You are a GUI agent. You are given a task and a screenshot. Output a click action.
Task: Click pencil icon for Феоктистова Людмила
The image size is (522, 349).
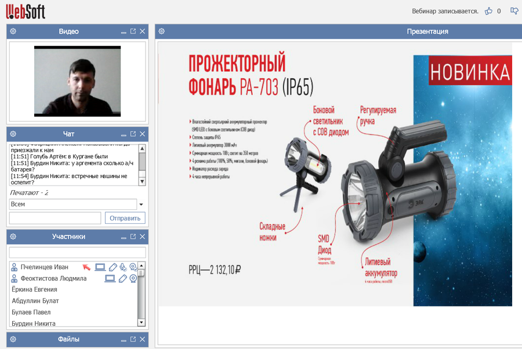pos(123,278)
